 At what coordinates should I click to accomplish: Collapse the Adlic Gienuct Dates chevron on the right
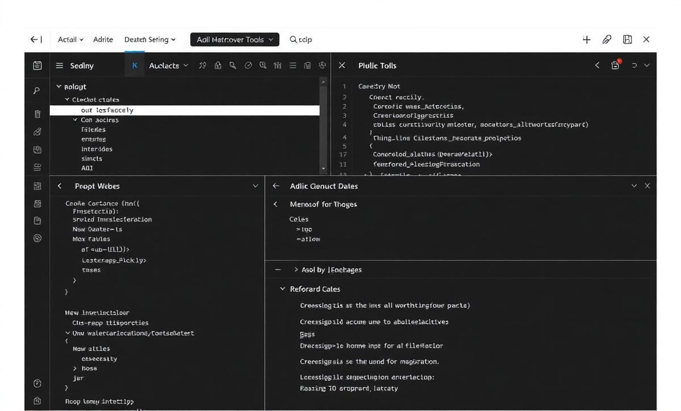[x=634, y=186]
